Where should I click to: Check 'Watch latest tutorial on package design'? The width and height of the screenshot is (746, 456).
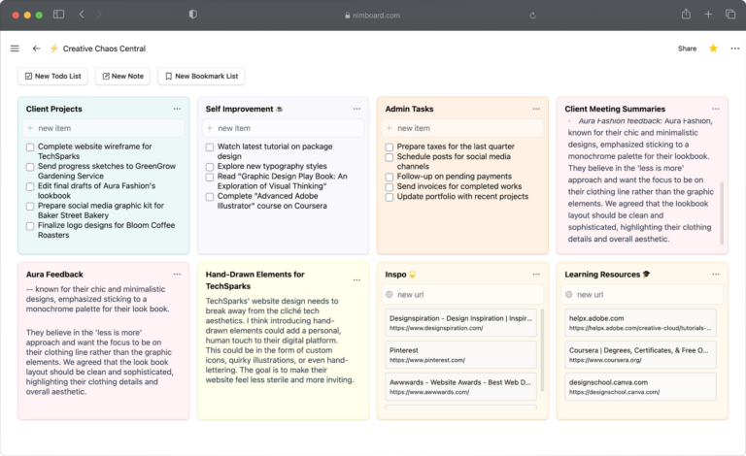pyautogui.click(x=210, y=147)
